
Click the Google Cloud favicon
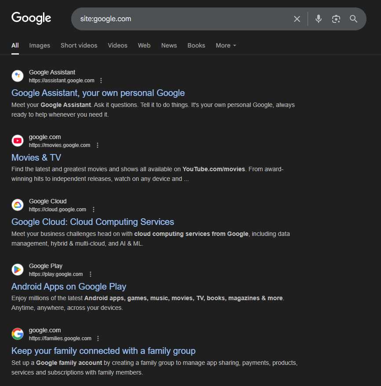(18, 205)
